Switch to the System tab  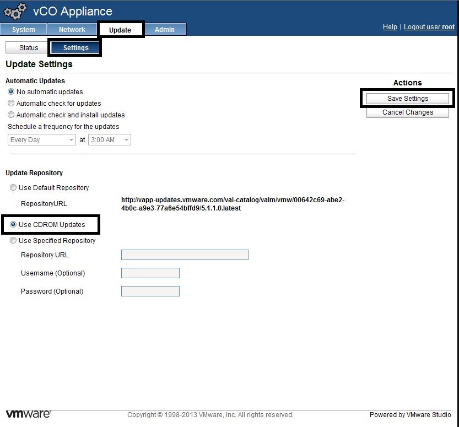[x=23, y=30]
